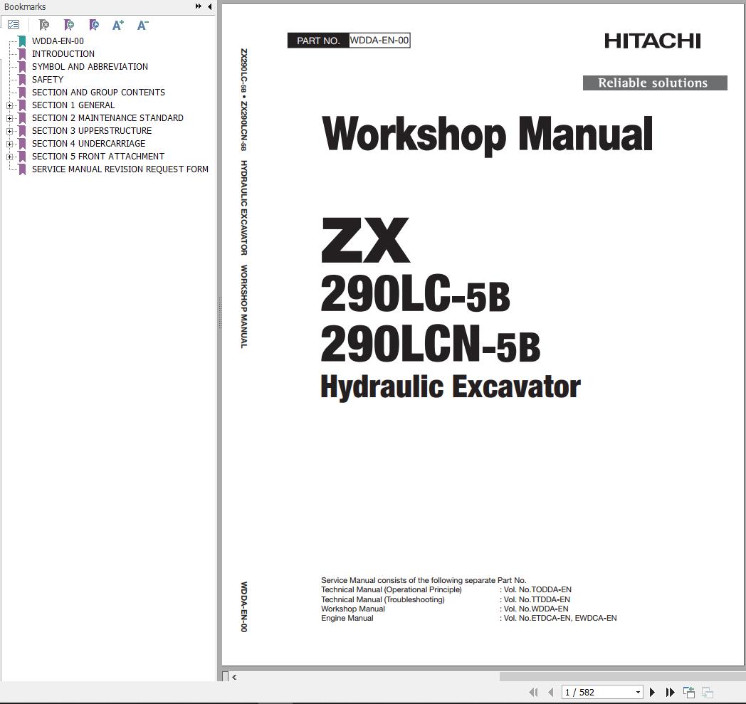The height and width of the screenshot is (704, 746).
Task: Expand SECTION 2 MAINTENANCE STANDARD bookmark
Action: pos(9,118)
